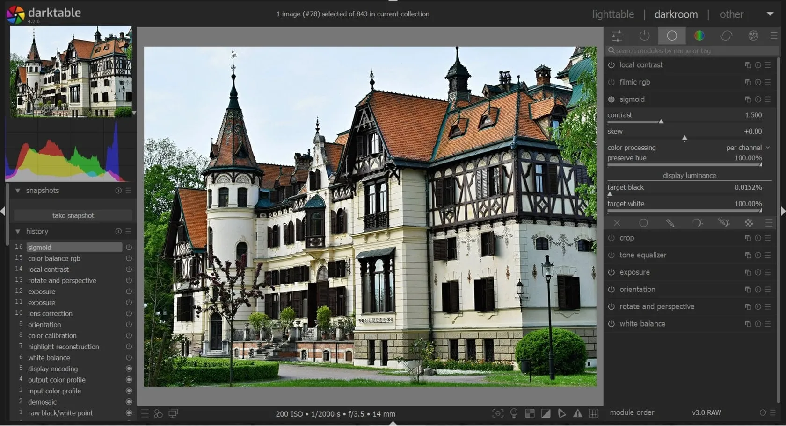Viewport: 786px width, 426px height.
Task: Turn off the sigmoid module
Action: 611,99
